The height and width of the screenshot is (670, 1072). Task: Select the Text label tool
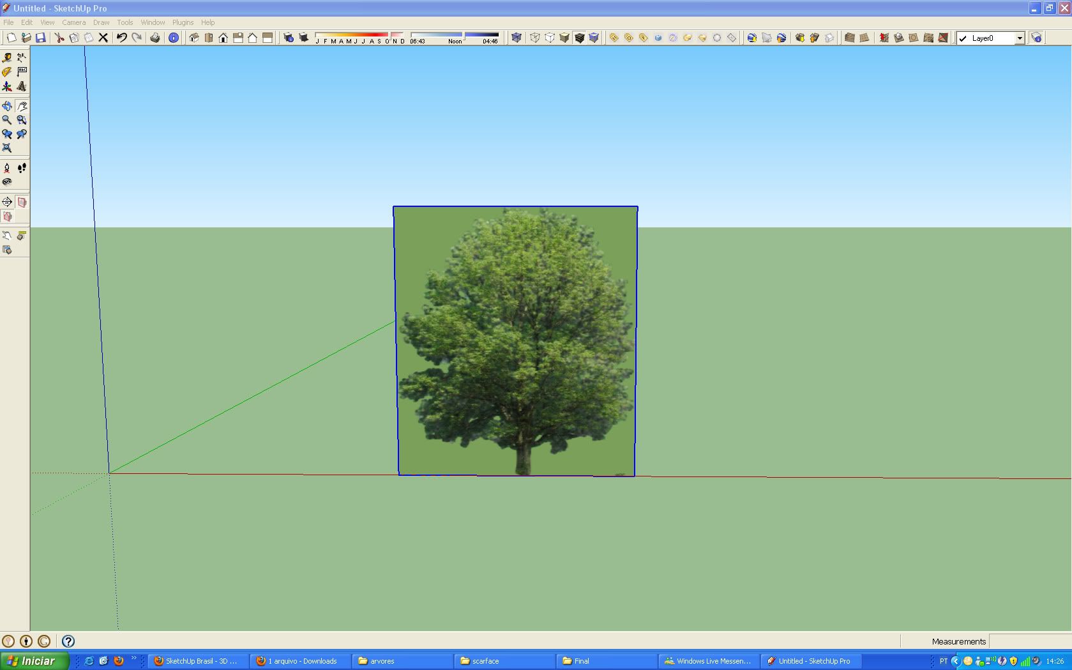pyautogui.click(x=22, y=72)
